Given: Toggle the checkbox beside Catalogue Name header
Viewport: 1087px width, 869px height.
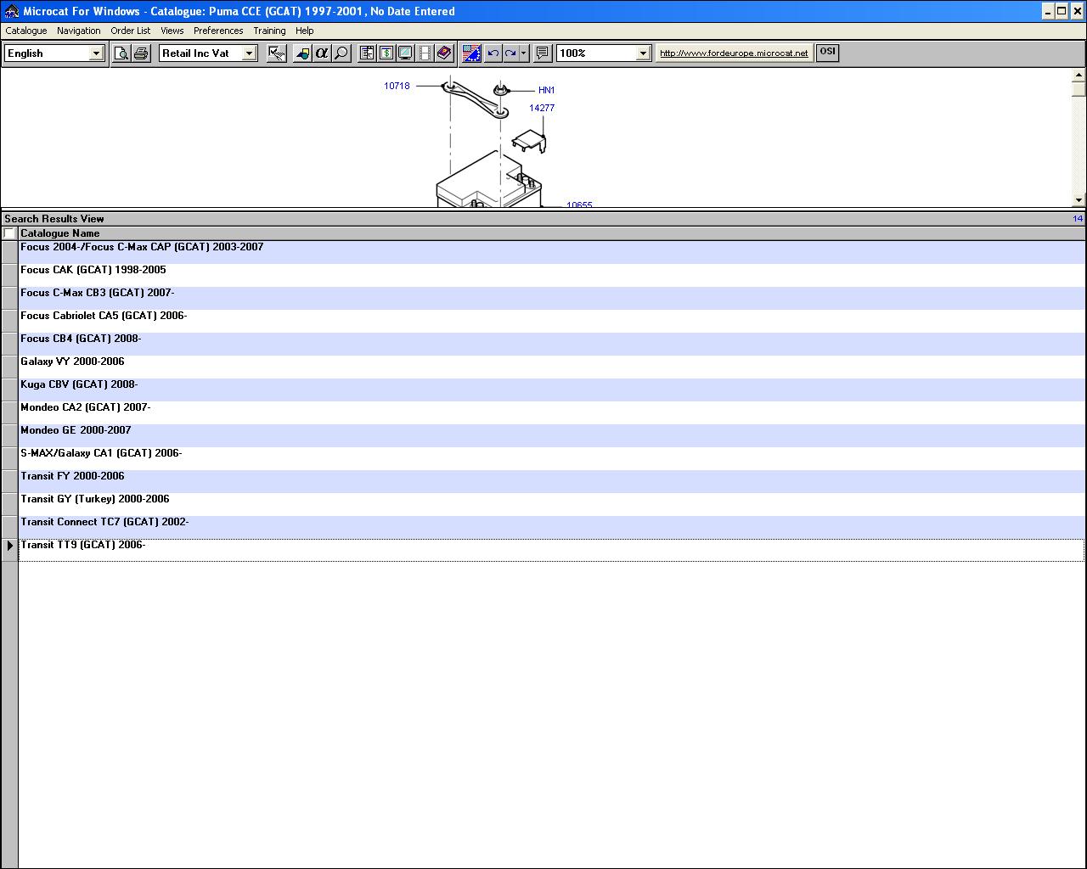Looking at the screenshot, I should coord(9,233).
